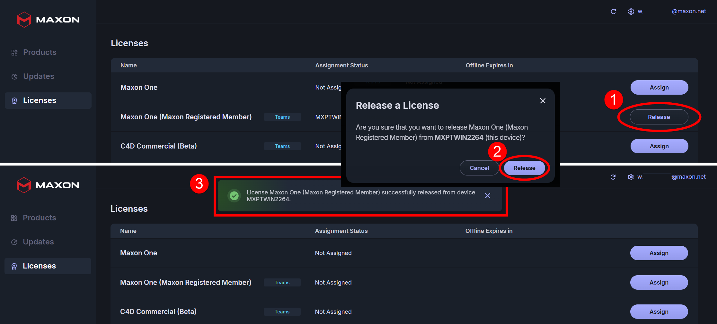Screen dimensions: 717x324
Task: Assign the unassigned Maxon One (Maxon Registered Member) license
Action: [659, 283]
